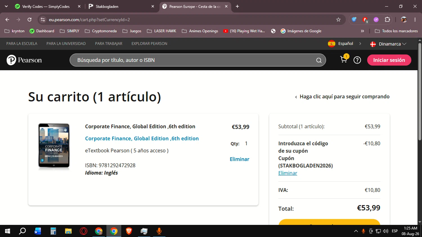Open the Windows Start menu

tap(8, 231)
